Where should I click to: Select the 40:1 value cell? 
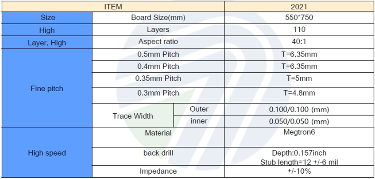click(x=299, y=42)
